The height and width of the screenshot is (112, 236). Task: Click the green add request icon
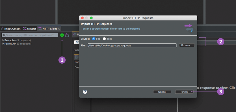point(62,35)
